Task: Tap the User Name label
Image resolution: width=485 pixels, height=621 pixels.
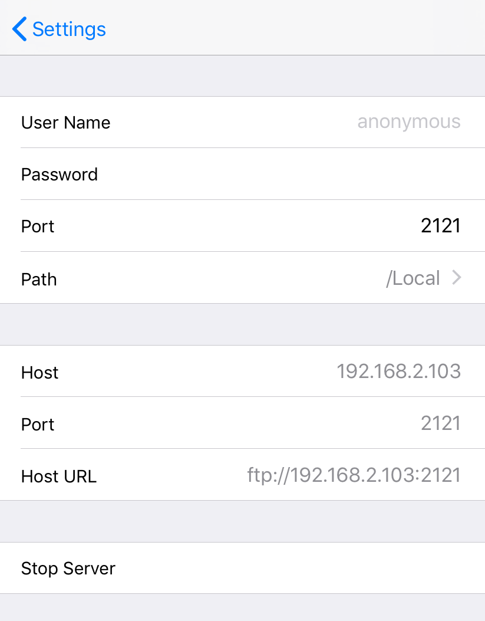Action: [x=65, y=123]
